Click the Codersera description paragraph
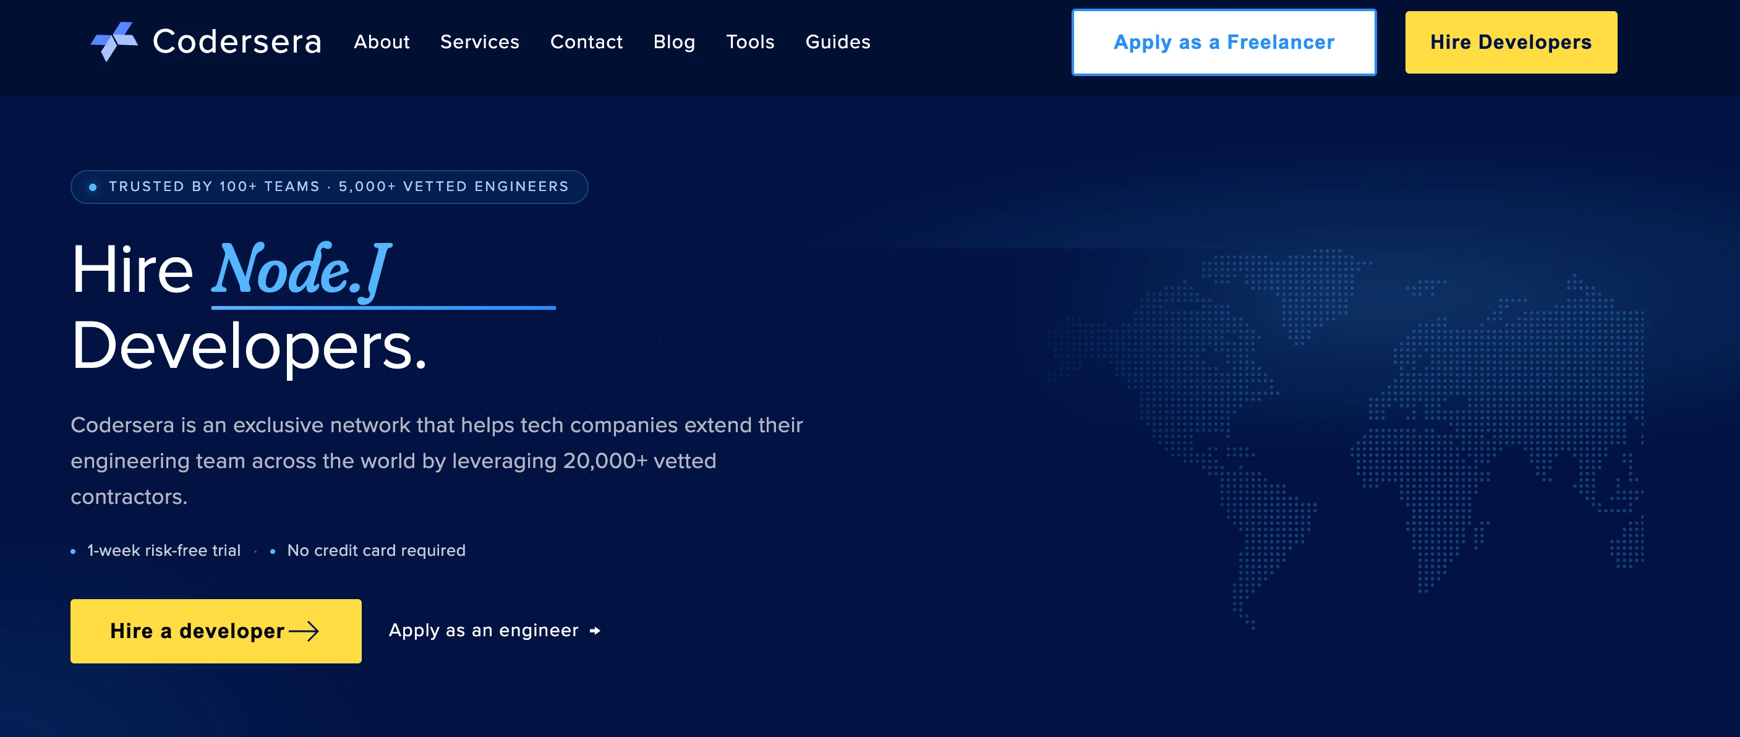Screen dimensions: 1740x737 pos(437,461)
